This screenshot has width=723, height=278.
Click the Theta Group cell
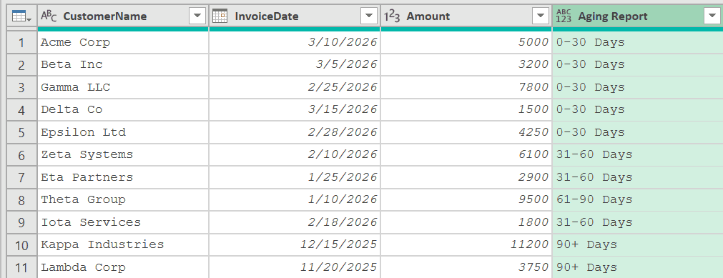click(x=123, y=199)
